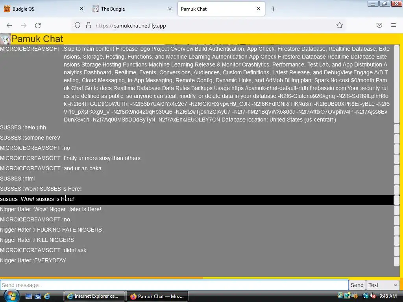
Task: Launch Internet Explorer from quick launch
Action: [x=47, y=296]
